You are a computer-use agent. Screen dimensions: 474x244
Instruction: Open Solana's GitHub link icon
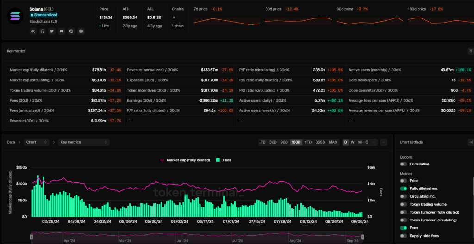tap(42, 31)
